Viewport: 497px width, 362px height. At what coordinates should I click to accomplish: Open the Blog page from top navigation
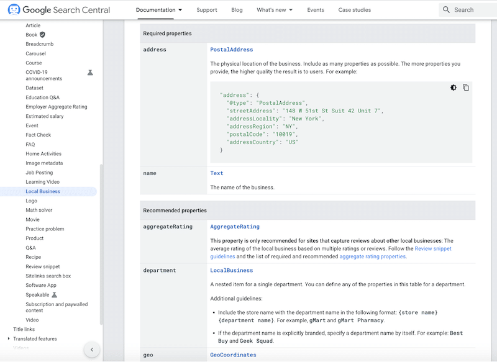[x=237, y=10]
